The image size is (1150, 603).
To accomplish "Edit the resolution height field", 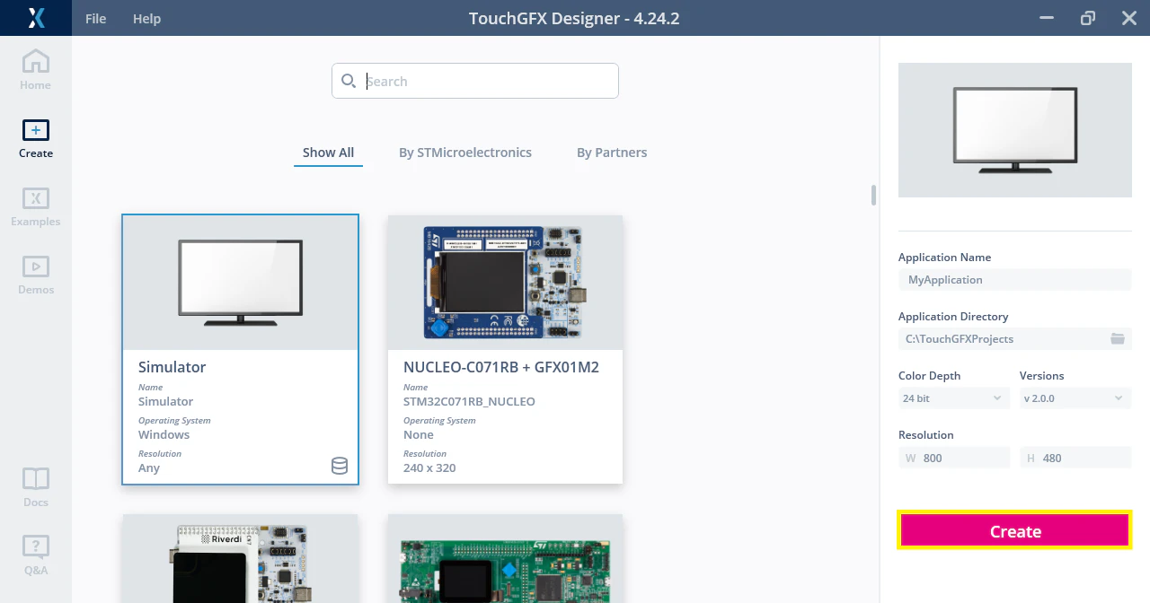I will 1075,457.
